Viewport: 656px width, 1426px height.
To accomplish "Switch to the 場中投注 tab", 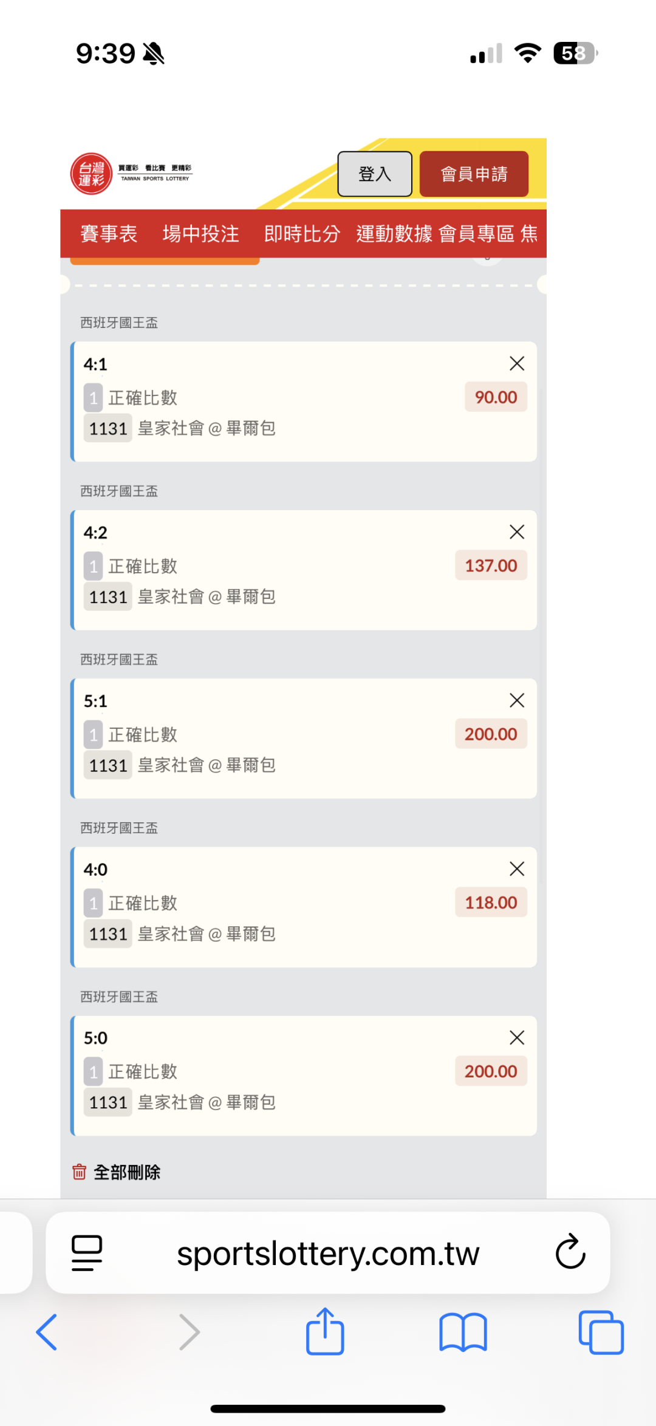I will point(200,234).
